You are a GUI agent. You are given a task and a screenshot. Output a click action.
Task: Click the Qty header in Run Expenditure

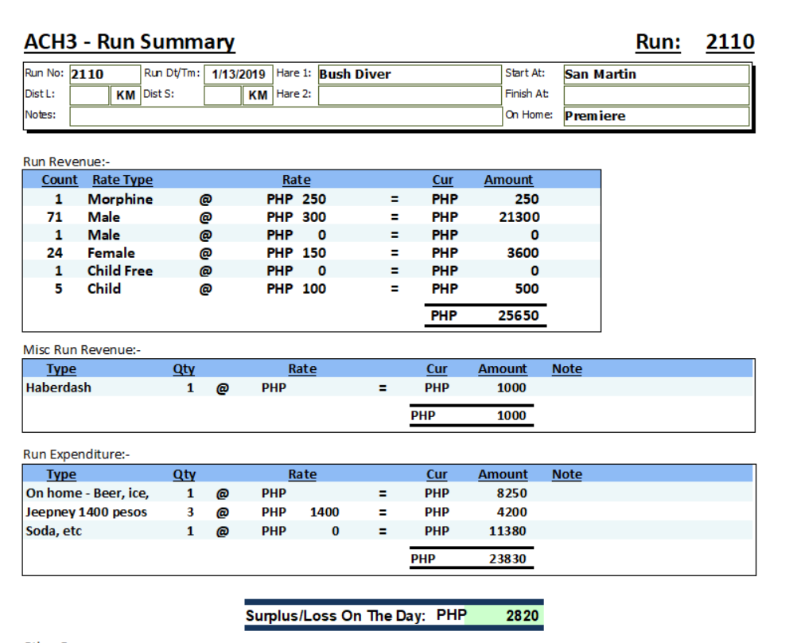(184, 474)
